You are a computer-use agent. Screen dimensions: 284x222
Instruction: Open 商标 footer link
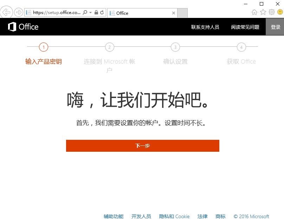coord(220,216)
